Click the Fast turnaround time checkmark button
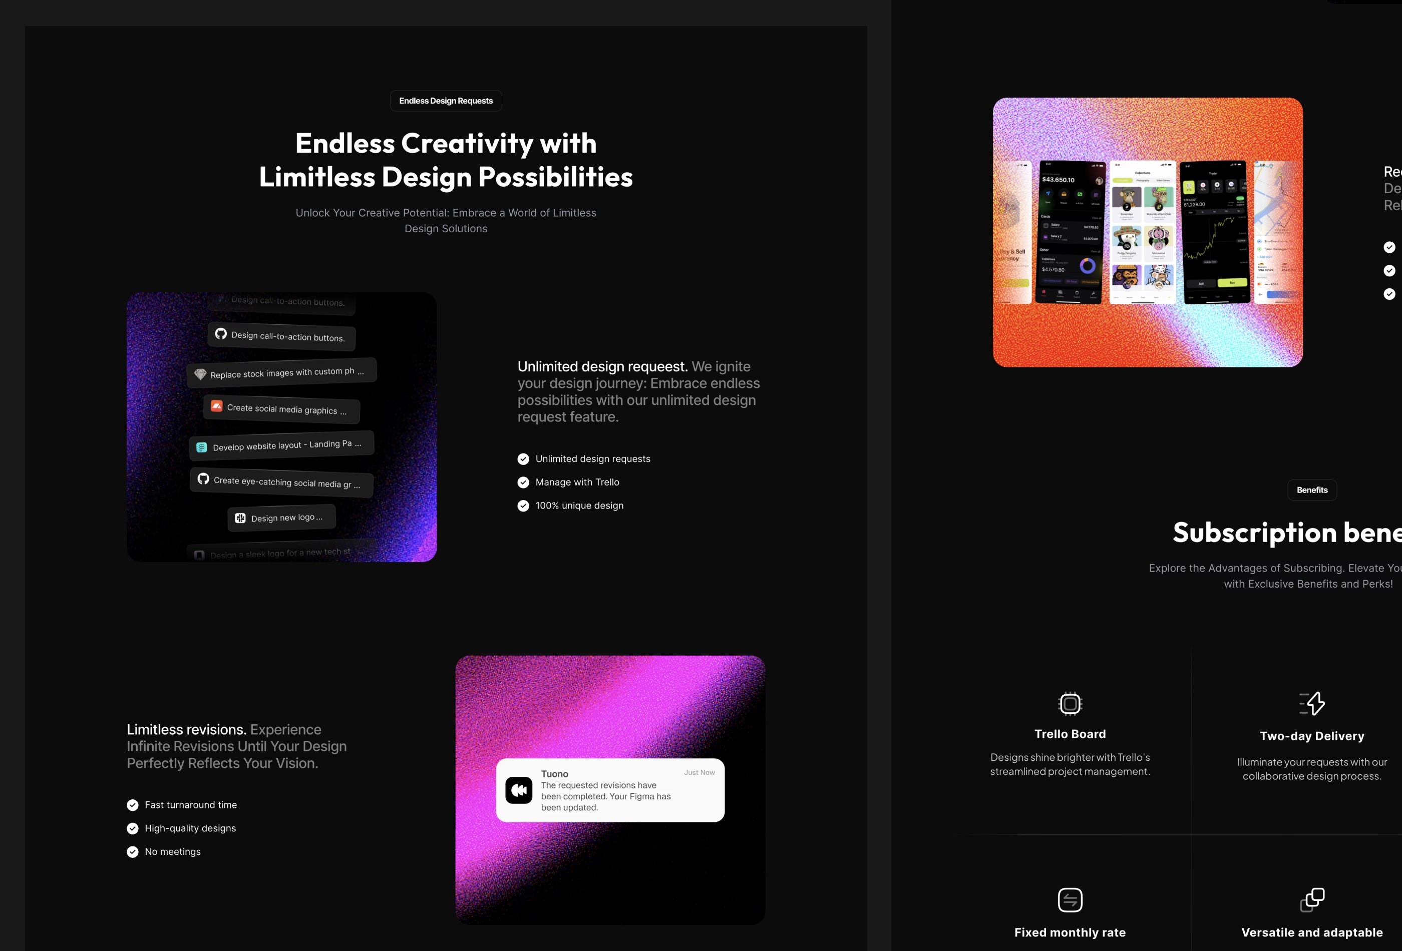Viewport: 1402px width, 951px height. coord(133,804)
